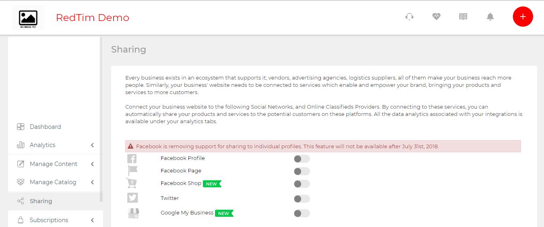Open the book documentation icon
This screenshot has height=227, width=544.
point(463,17)
